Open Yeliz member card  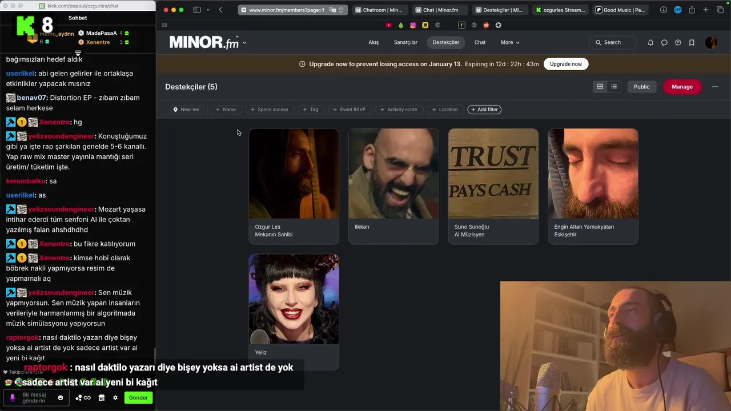pos(294,312)
